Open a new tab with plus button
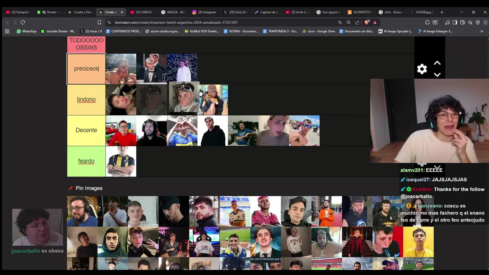Image resolution: width=489 pixels, height=275 pixels. (442, 12)
